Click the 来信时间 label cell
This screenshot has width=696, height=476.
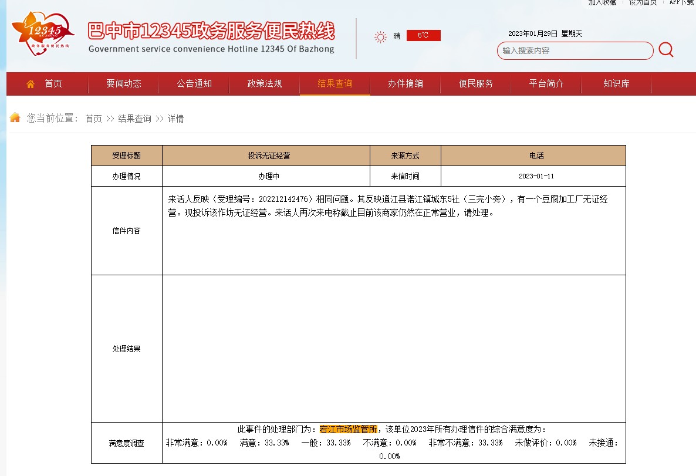[406, 176]
